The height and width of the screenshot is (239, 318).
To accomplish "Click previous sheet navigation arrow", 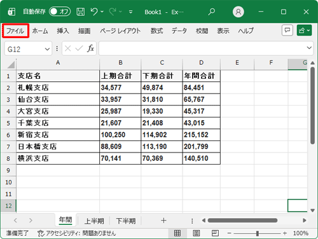I will pos(15,221).
